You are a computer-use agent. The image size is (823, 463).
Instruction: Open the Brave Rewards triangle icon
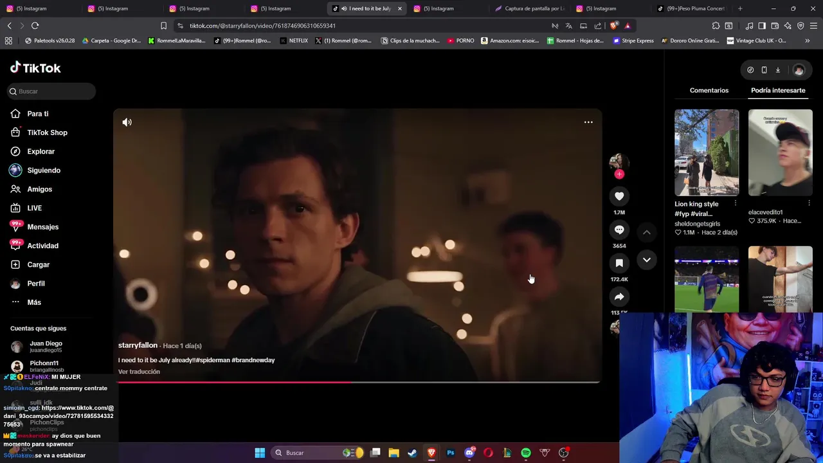click(628, 26)
